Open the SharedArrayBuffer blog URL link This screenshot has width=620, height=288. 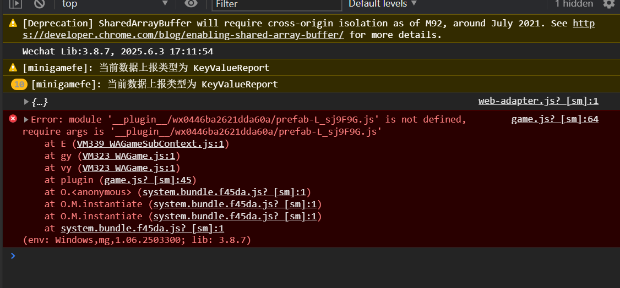pyautogui.click(x=183, y=35)
